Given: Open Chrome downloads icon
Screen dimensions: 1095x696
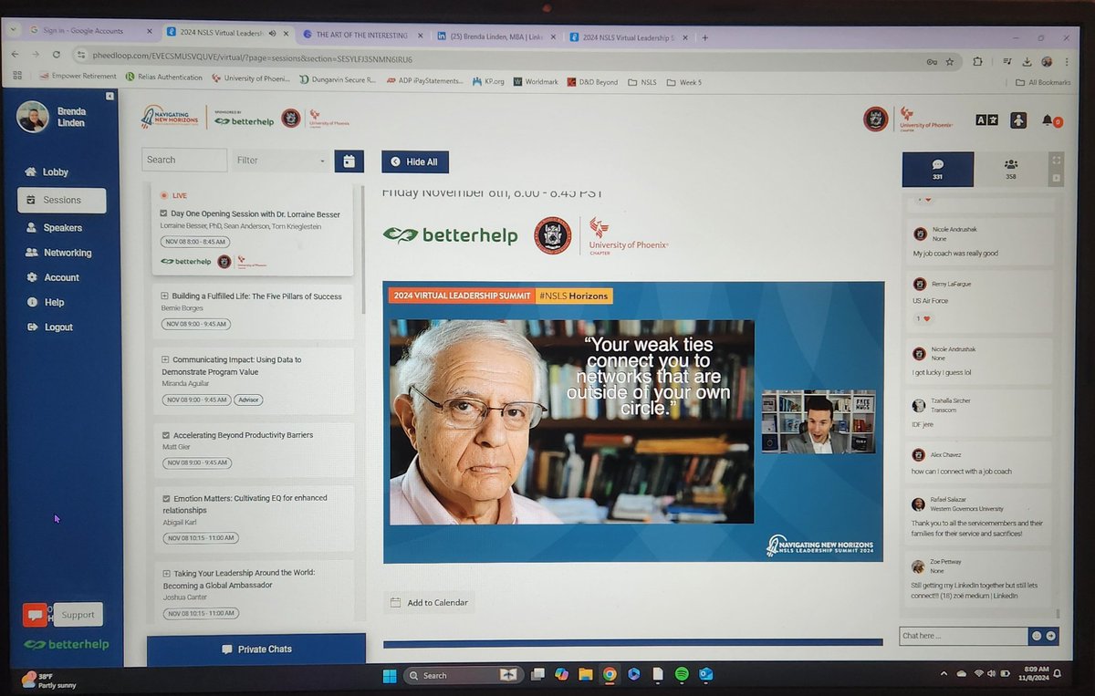Looking at the screenshot, I should [1027, 62].
